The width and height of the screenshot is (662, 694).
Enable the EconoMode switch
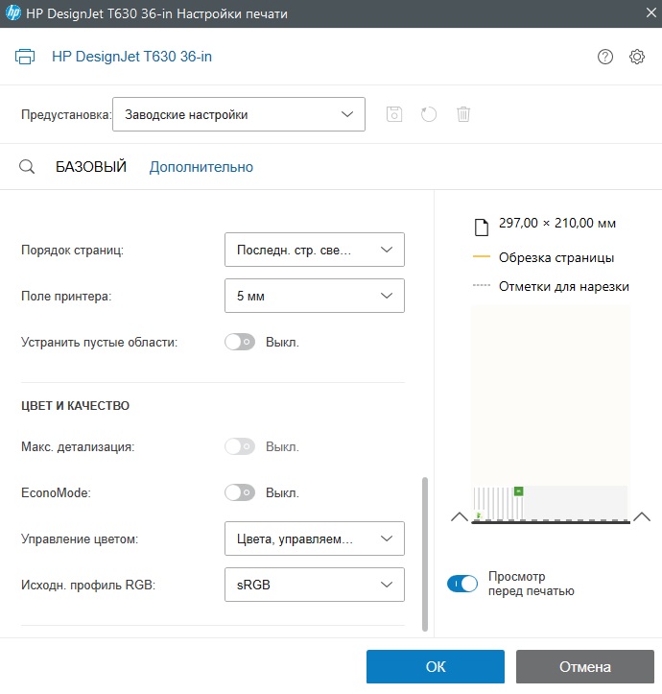240,492
